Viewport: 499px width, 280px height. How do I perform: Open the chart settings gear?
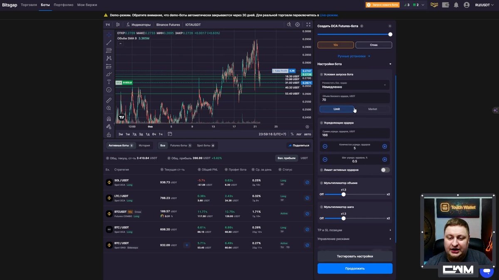pyautogui.click(x=298, y=24)
